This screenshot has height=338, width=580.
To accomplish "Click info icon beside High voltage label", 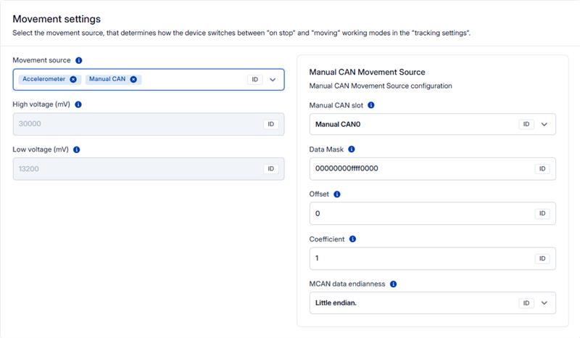I will coord(78,104).
